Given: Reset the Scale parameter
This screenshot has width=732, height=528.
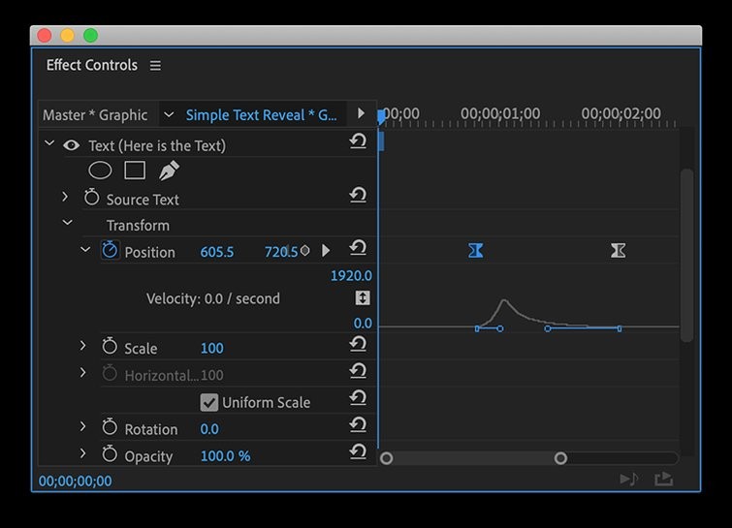Looking at the screenshot, I should point(358,344).
